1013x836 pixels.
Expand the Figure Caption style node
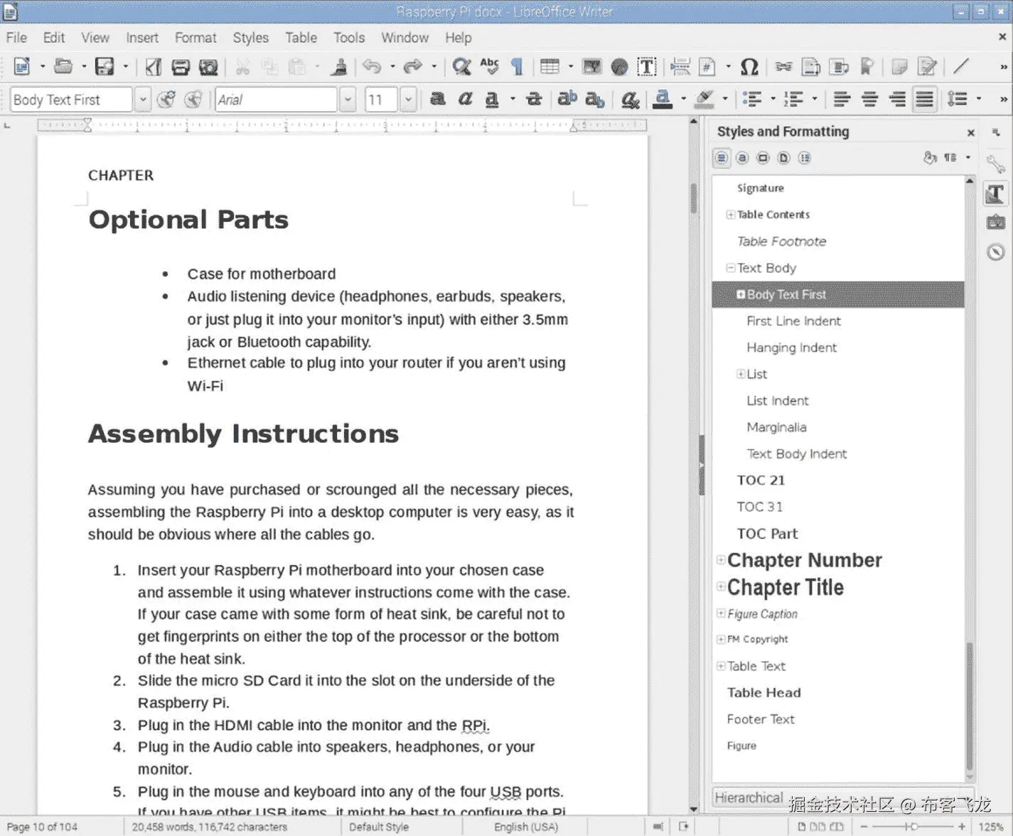coord(721,613)
